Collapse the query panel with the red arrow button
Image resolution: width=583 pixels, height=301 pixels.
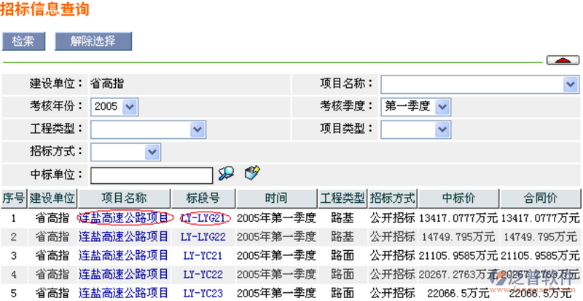click(563, 60)
